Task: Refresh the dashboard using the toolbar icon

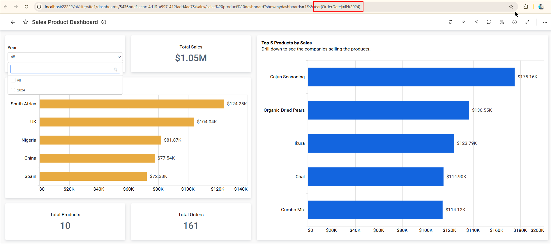Action: [450, 22]
